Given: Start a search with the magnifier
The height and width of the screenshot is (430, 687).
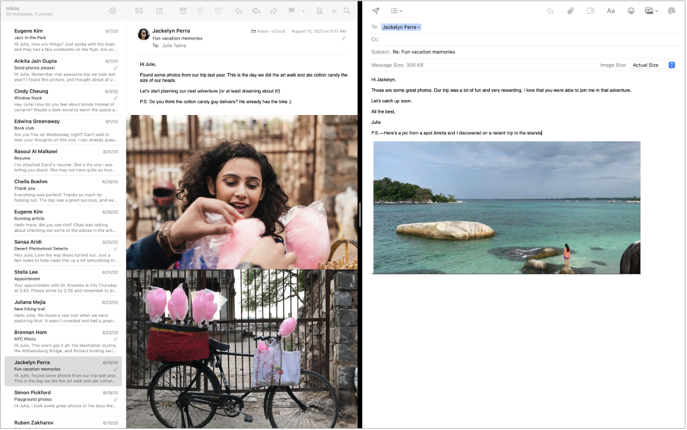Looking at the screenshot, I should pyautogui.click(x=346, y=10).
